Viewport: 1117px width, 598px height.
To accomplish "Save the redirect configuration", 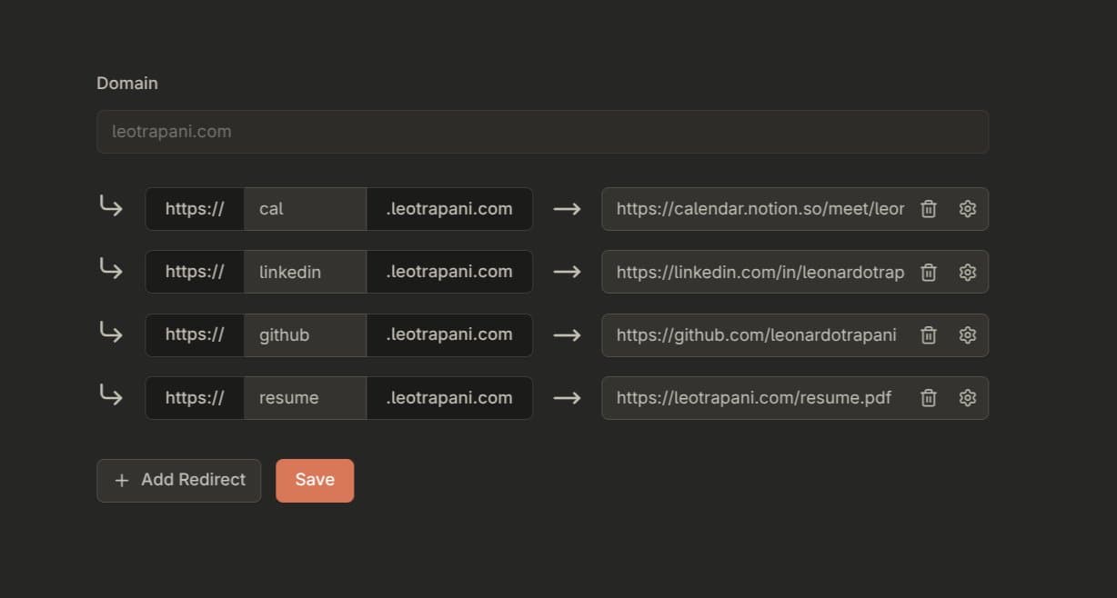I will 315,480.
